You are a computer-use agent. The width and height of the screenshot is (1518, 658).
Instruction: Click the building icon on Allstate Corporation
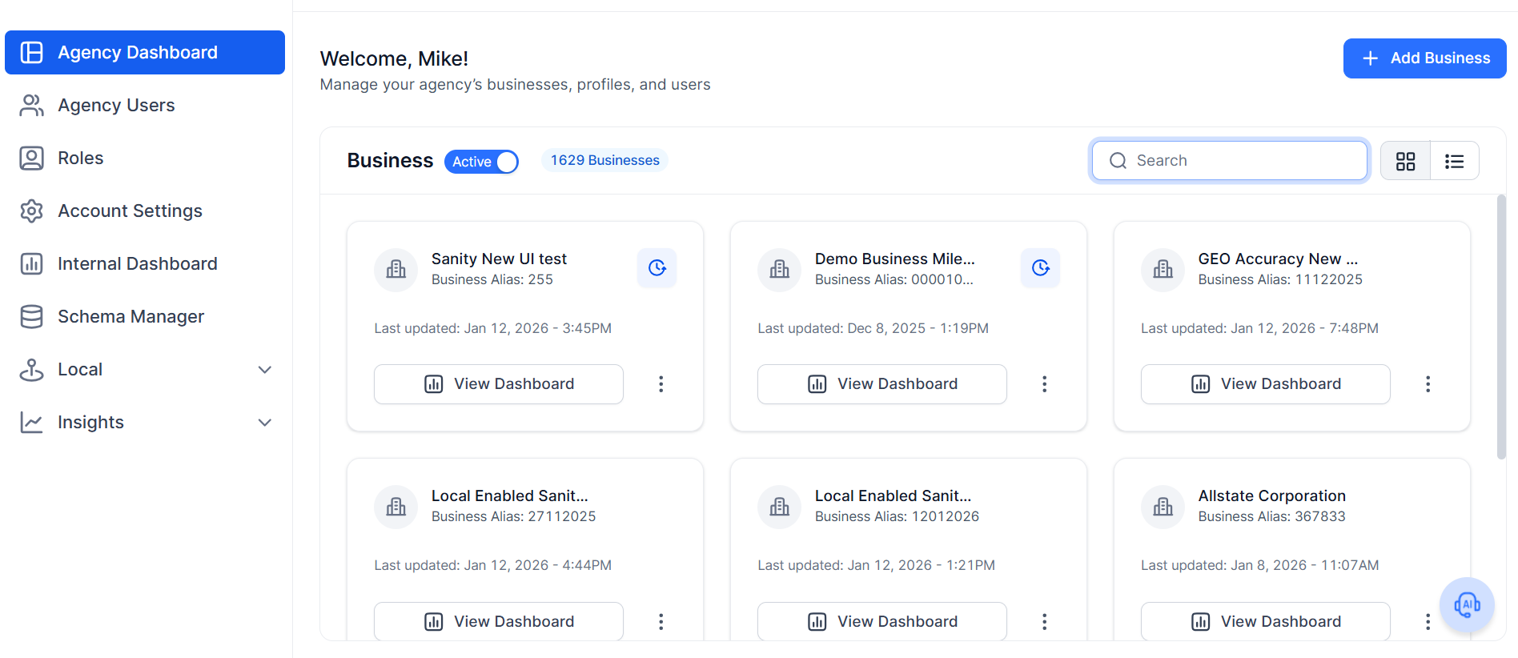click(1163, 506)
